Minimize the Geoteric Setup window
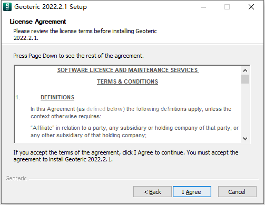265x205 pixels. (x=203, y=7)
